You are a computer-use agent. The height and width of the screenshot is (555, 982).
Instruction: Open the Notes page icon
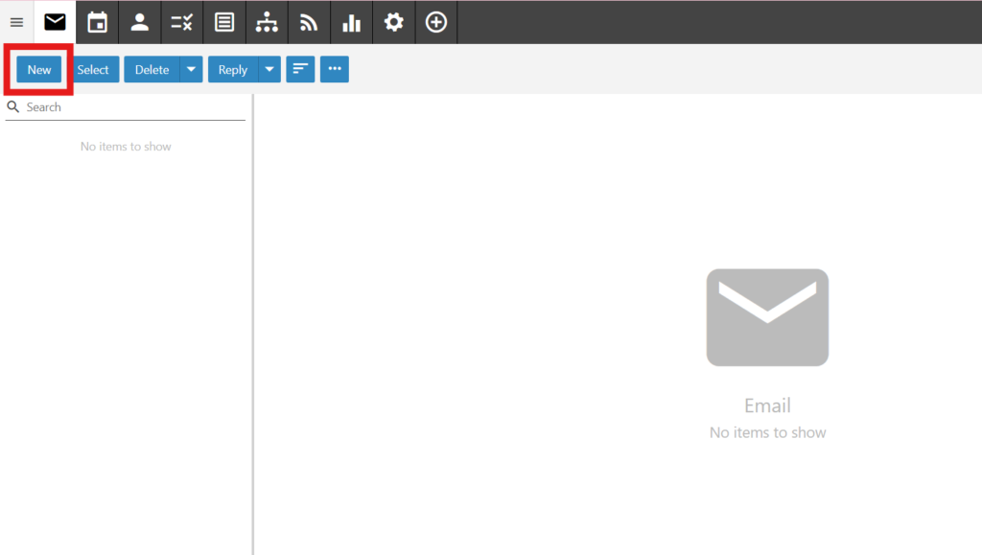[x=223, y=22]
